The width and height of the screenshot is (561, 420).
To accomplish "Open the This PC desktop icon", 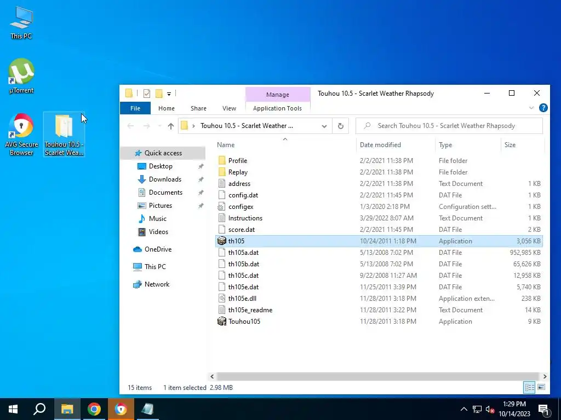I will (21, 22).
